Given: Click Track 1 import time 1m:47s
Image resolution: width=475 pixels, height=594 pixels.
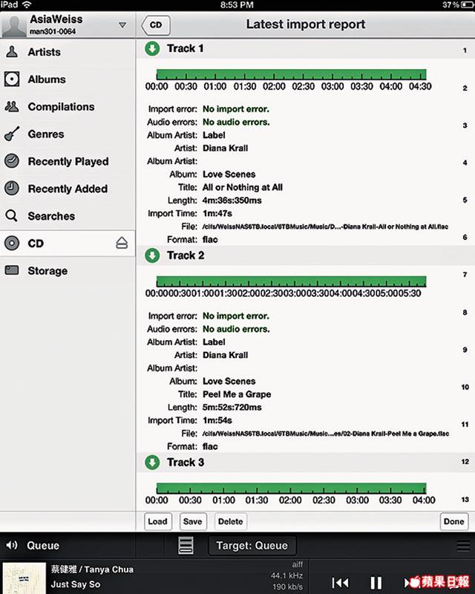Looking at the screenshot, I should pyautogui.click(x=217, y=213).
